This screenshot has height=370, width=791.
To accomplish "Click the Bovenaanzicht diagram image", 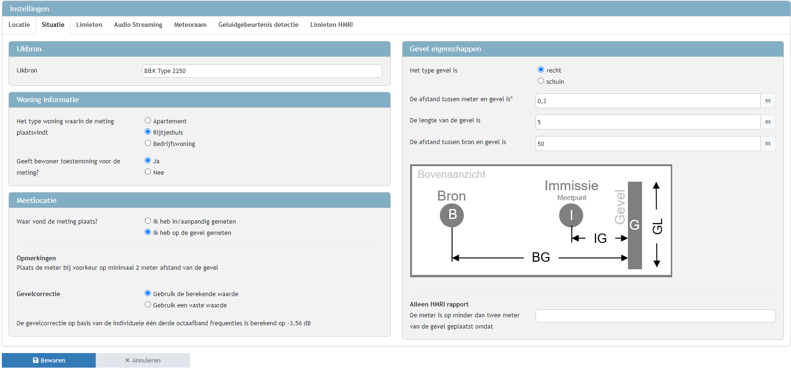I will pyautogui.click(x=541, y=221).
